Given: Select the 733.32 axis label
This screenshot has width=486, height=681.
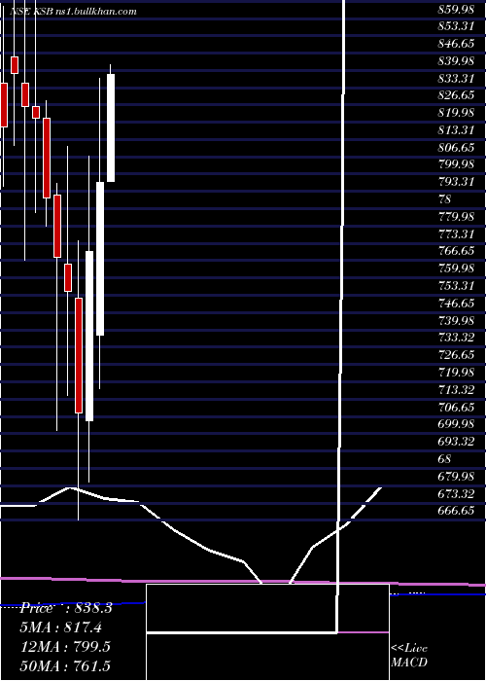Looking at the screenshot, I should click(x=456, y=338).
